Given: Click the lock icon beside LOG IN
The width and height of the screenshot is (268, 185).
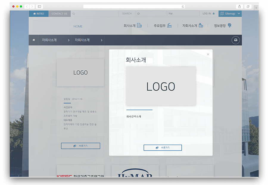Looking at the screenshot, I should (214, 13).
